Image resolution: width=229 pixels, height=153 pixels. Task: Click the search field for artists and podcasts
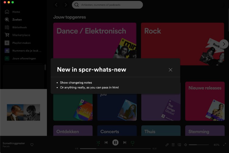(107, 5)
